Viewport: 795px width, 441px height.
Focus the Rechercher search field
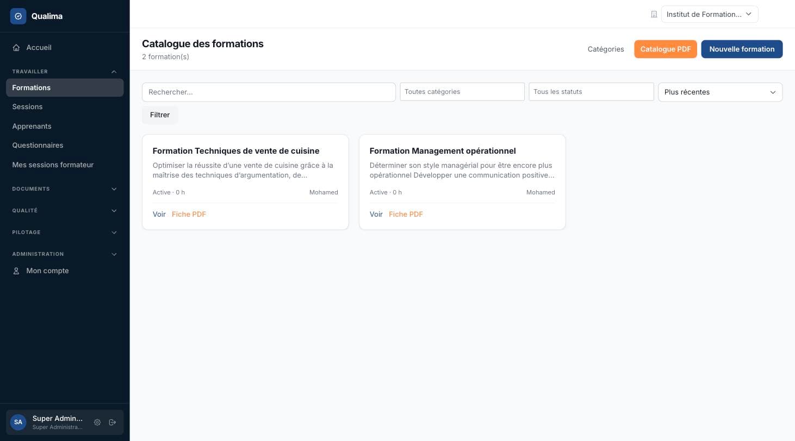point(269,92)
